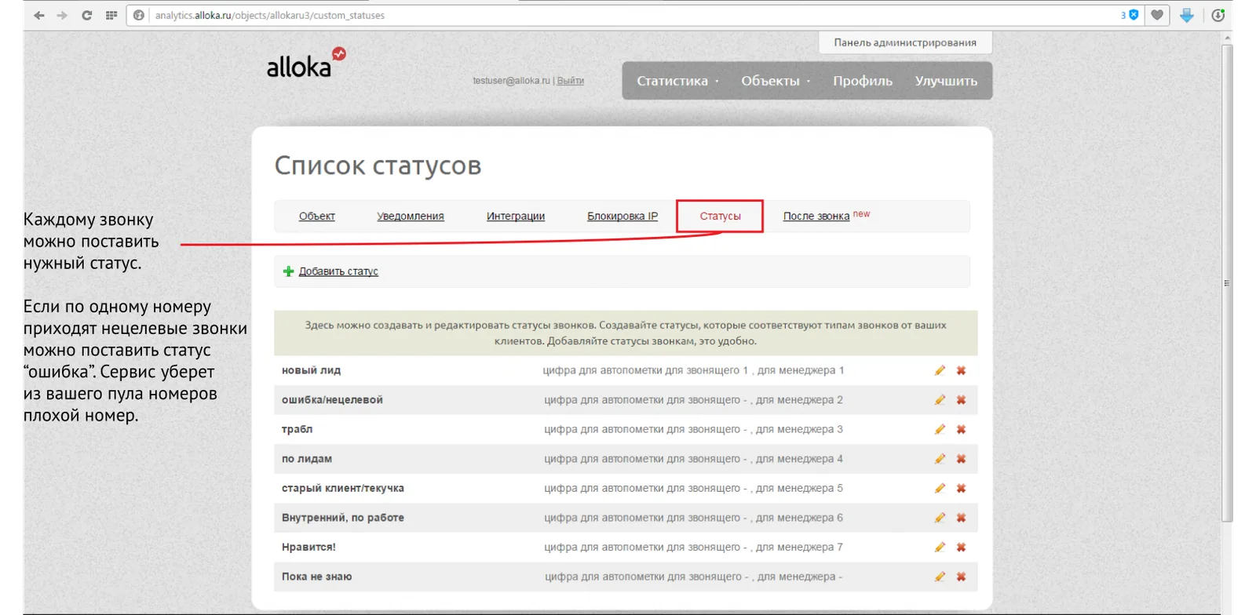Switch to the Уведомления tab
Image resolution: width=1256 pixels, height=615 pixels.
[411, 217]
